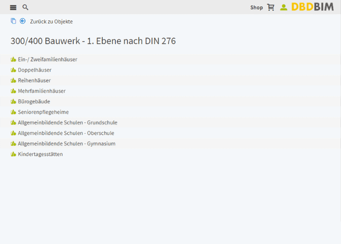The image size is (341, 244).
Task: Open the hamburger menu
Action: coord(13,7)
